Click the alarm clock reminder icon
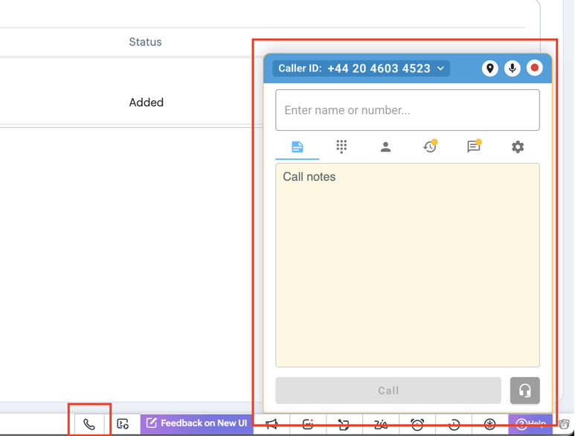This screenshot has height=436, width=575. click(x=417, y=425)
